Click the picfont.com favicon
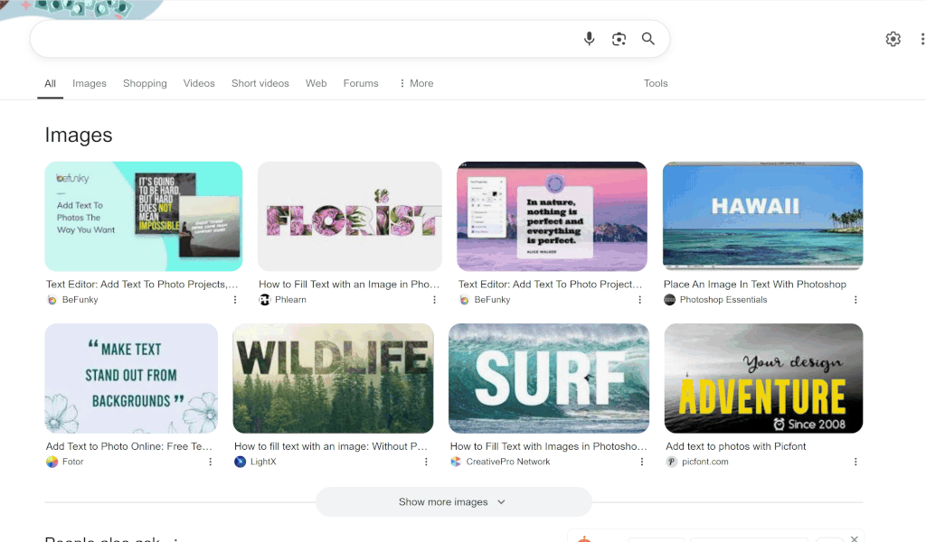This screenshot has height=542, width=926. [x=671, y=462]
